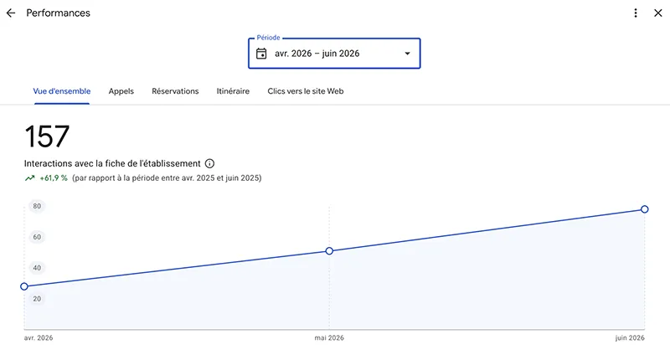Expand the Période dropdown arrow
This screenshot has height=355, width=670.
point(407,54)
